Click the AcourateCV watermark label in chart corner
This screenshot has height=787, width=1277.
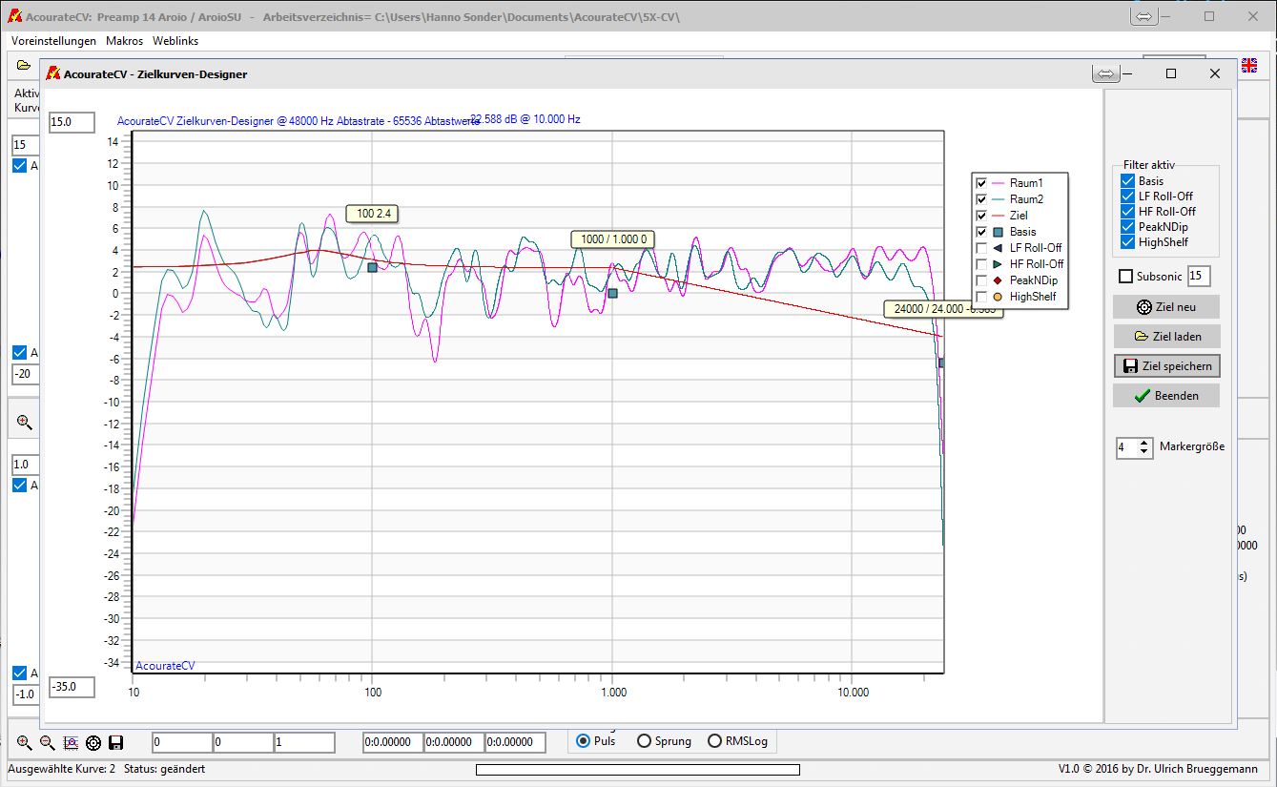(165, 666)
